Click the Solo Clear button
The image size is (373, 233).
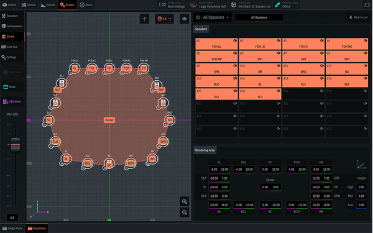point(12,72)
